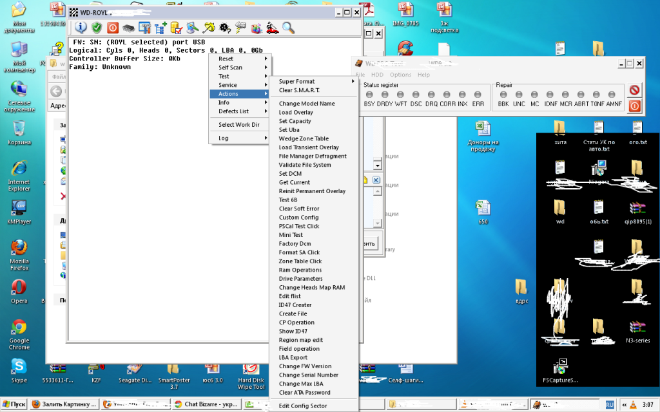Select the memory chip icon in toolbar
The width and height of the screenshot is (660, 412).
point(129,28)
